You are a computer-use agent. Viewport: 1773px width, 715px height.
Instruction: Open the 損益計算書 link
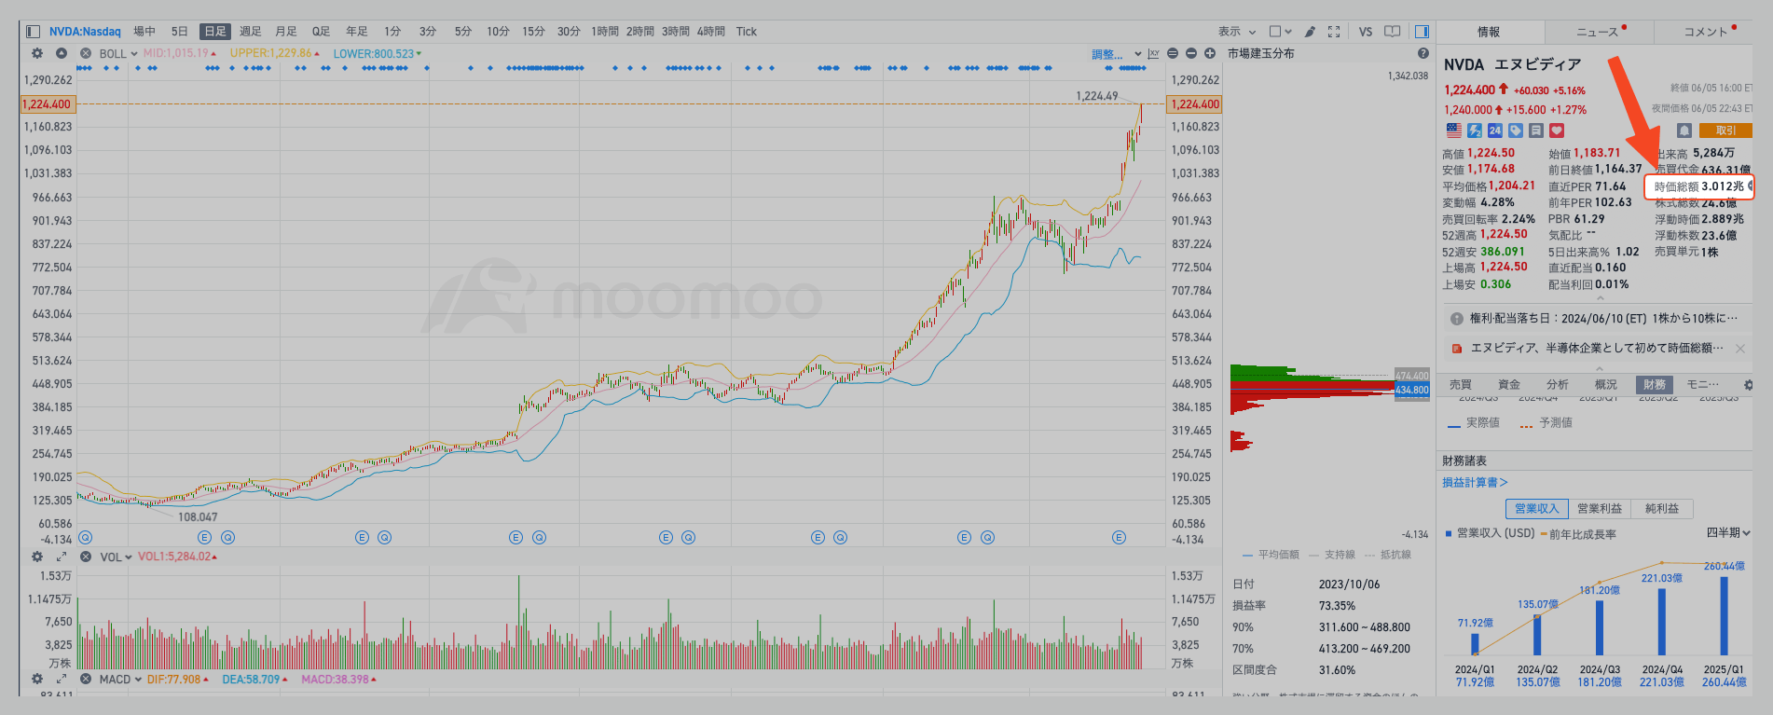tap(1475, 482)
